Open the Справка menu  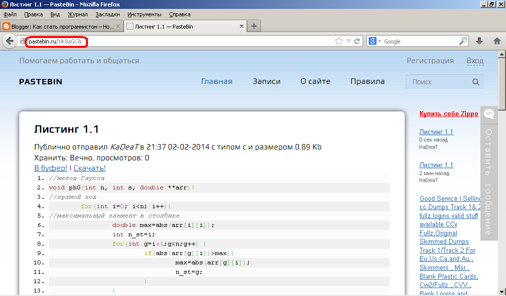[x=180, y=14]
